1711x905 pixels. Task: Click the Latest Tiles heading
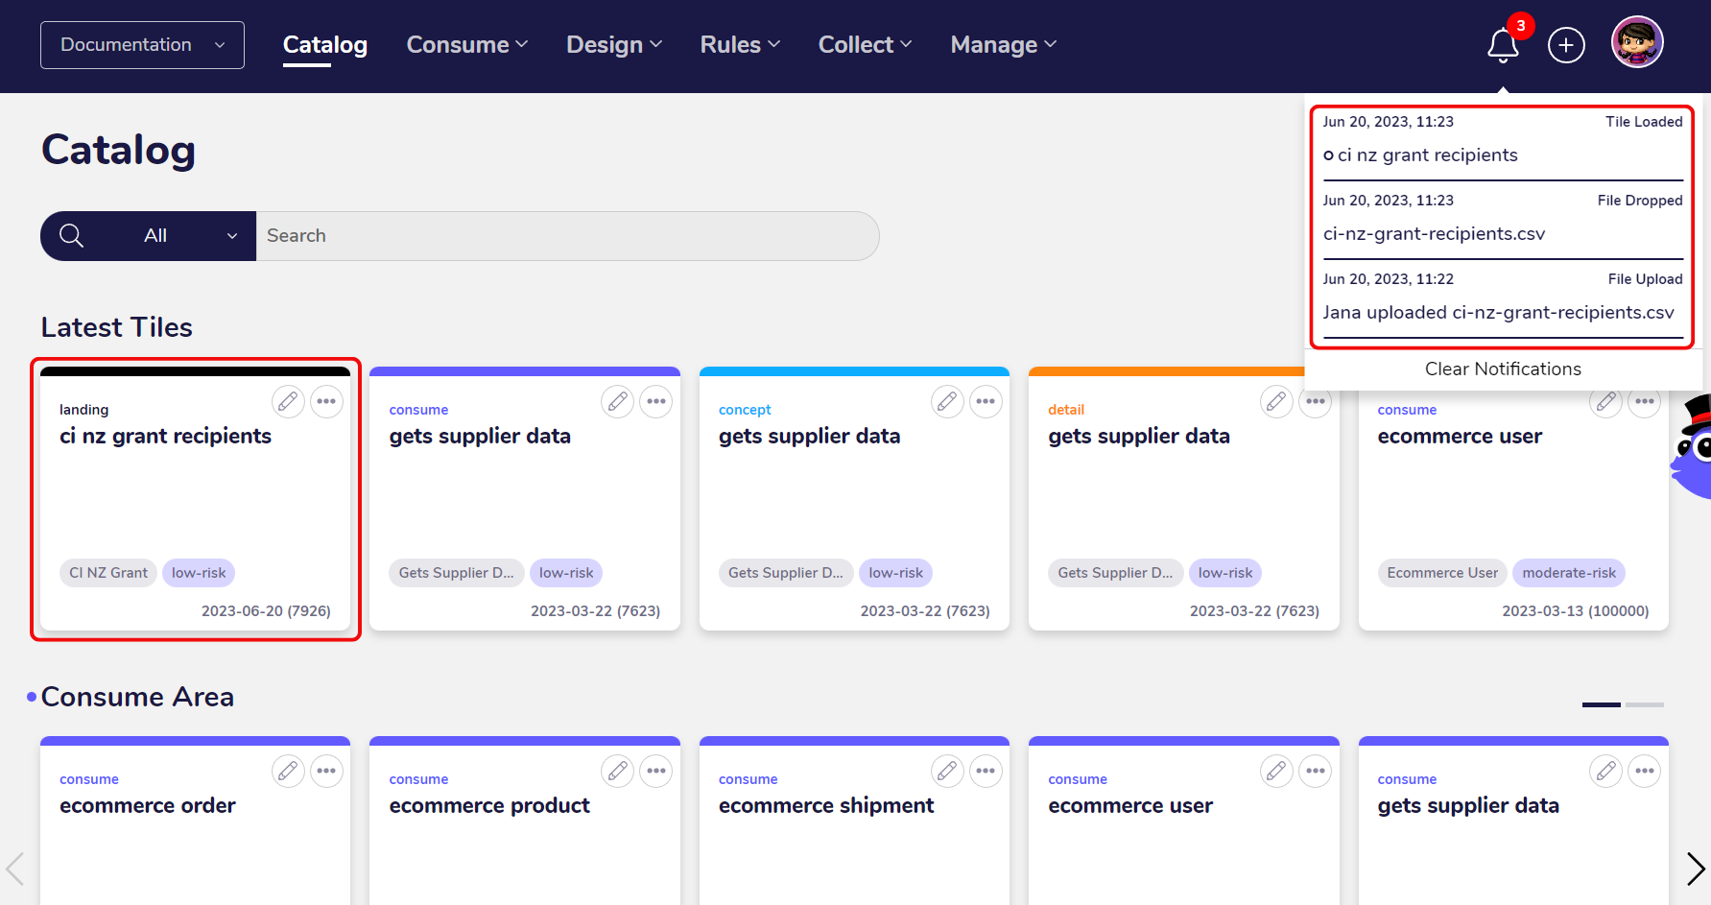click(x=117, y=327)
